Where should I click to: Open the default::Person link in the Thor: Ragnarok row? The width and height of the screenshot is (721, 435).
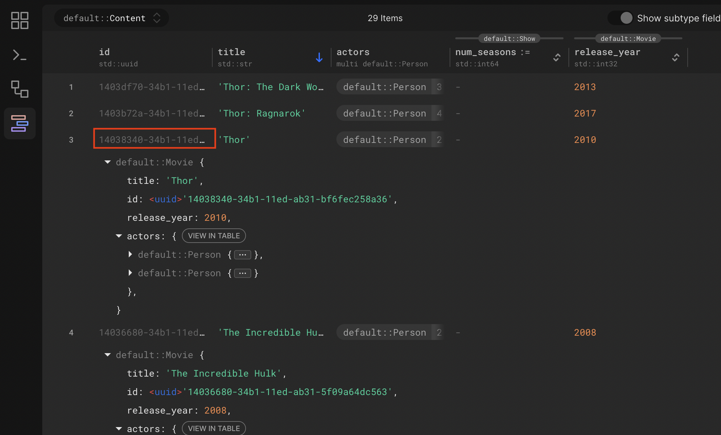pos(385,113)
